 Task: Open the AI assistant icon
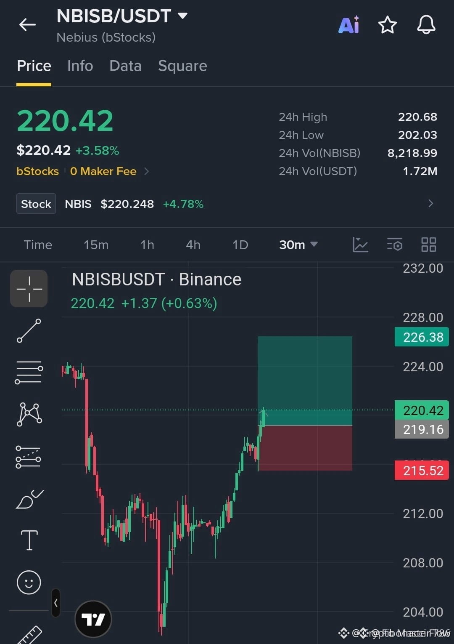click(x=349, y=25)
